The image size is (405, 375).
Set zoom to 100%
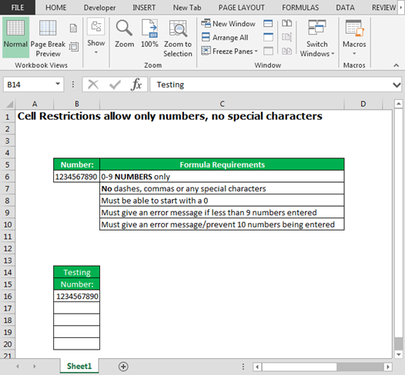click(149, 34)
